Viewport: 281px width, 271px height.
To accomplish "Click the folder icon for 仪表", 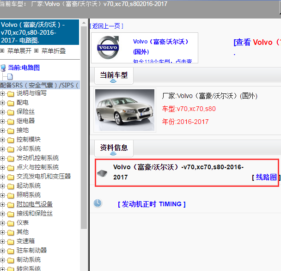I will 11,223.
